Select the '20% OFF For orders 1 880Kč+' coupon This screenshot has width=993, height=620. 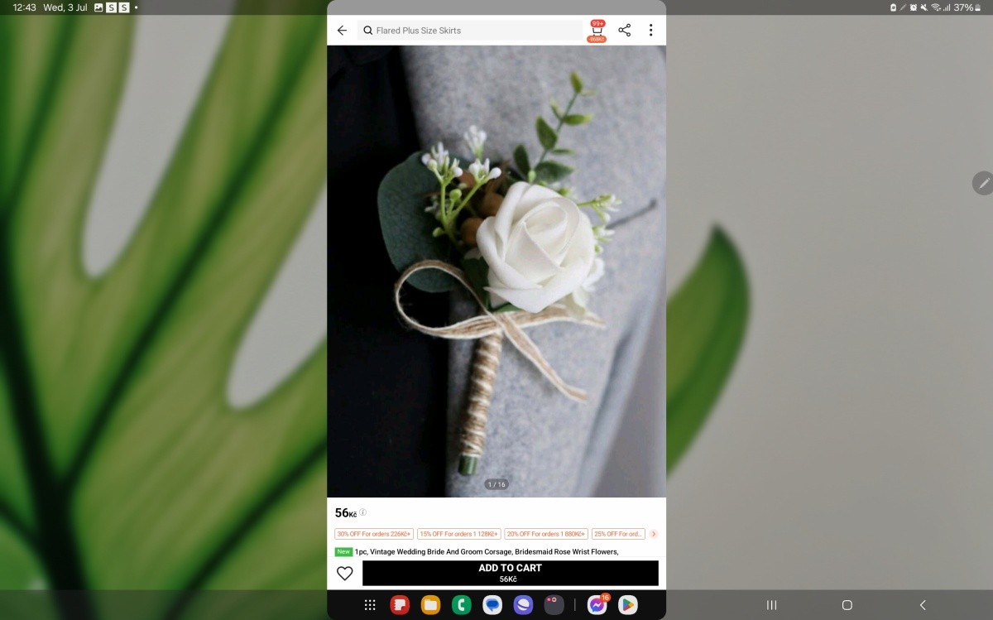(x=546, y=534)
